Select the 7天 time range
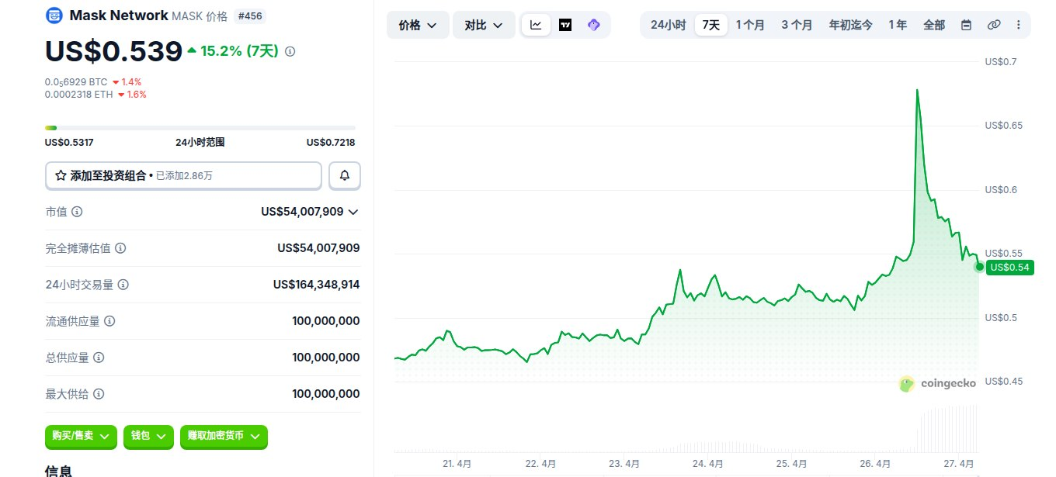 point(711,25)
